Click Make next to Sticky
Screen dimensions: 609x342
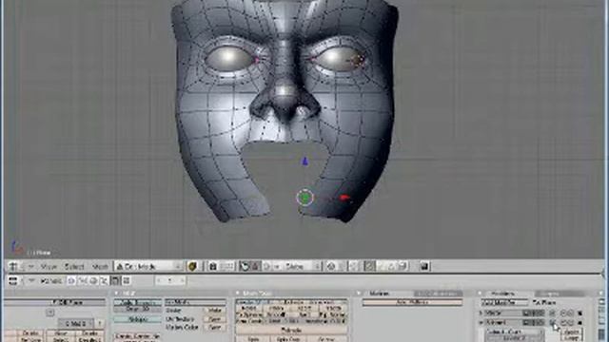(214, 311)
